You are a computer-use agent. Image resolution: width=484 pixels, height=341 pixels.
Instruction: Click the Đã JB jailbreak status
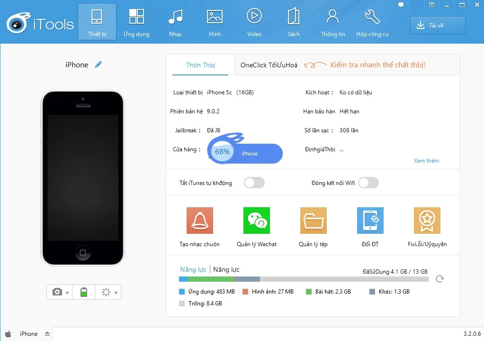pyautogui.click(x=214, y=130)
